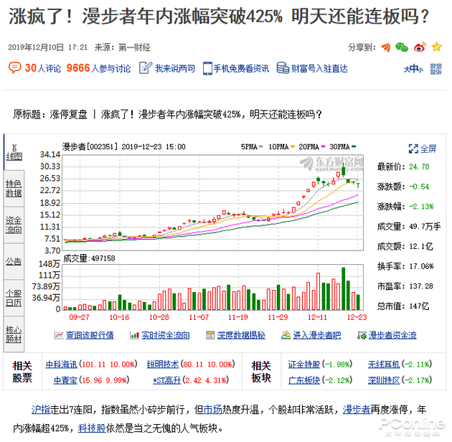Open 查询该股行情 link

tap(90, 335)
